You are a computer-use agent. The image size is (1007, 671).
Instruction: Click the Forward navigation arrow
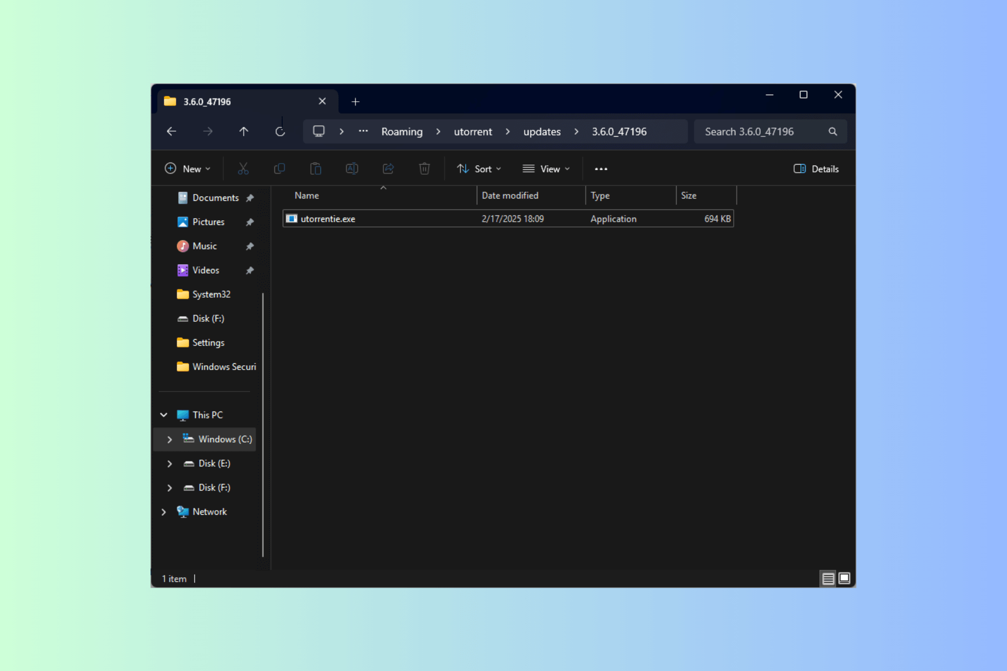pos(208,132)
